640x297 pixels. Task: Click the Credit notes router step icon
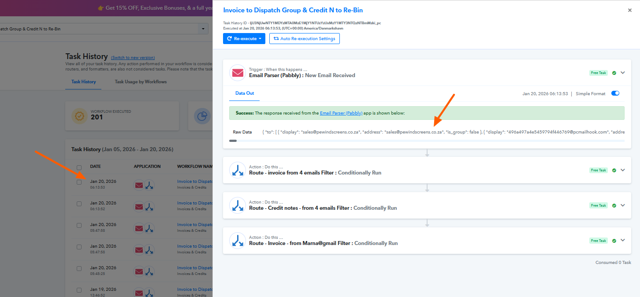(x=238, y=205)
